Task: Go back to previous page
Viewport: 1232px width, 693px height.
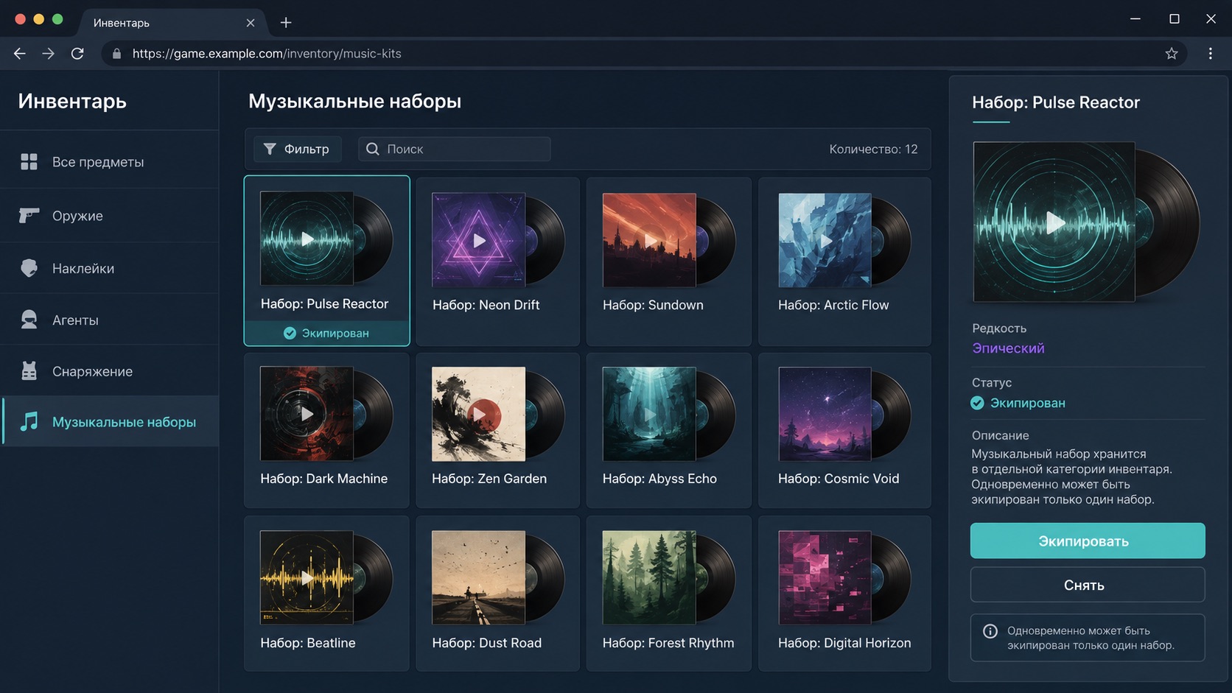Action: [20, 53]
